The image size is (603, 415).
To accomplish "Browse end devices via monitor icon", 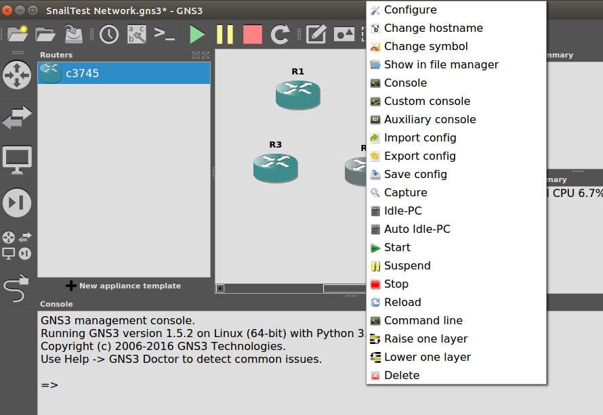I will 17,160.
